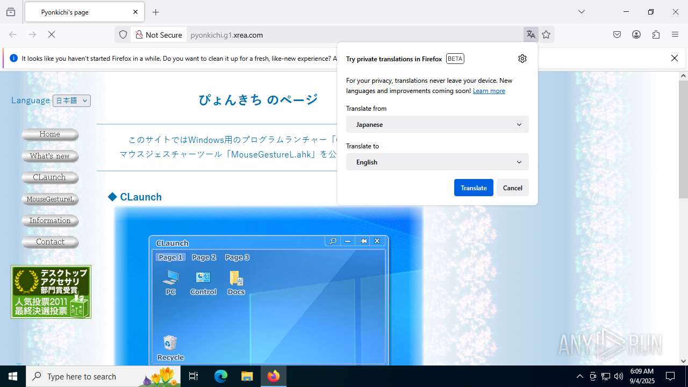Open network status tray icon
This screenshot has height=387, width=688.
pyautogui.click(x=606, y=376)
